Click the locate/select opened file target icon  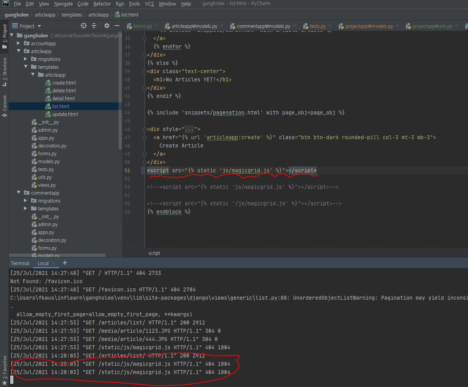(83, 26)
